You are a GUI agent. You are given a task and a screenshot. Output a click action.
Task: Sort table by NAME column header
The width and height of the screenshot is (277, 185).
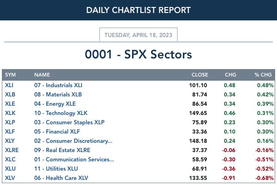[42, 75]
